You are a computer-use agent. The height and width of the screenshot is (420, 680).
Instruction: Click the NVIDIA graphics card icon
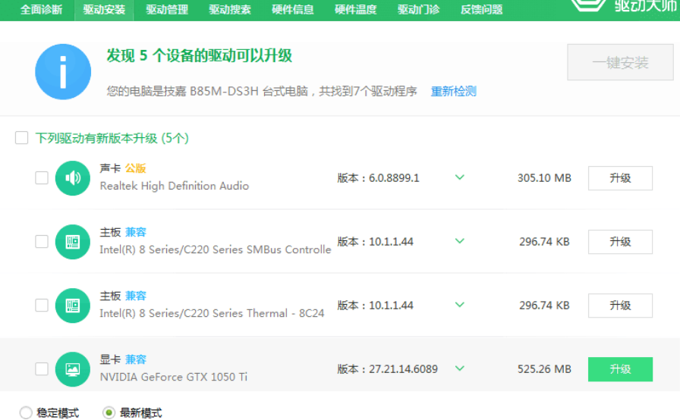pos(73,369)
